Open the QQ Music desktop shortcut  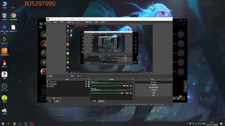coord(4,99)
